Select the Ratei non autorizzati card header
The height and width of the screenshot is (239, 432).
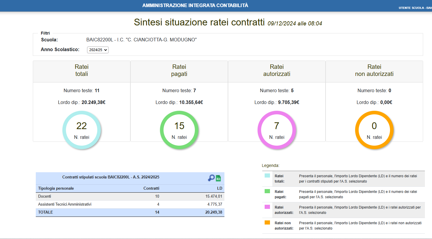click(374, 71)
